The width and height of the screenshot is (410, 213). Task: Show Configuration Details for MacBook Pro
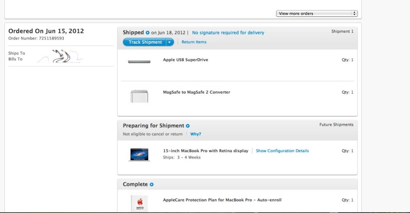click(x=282, y=151)
